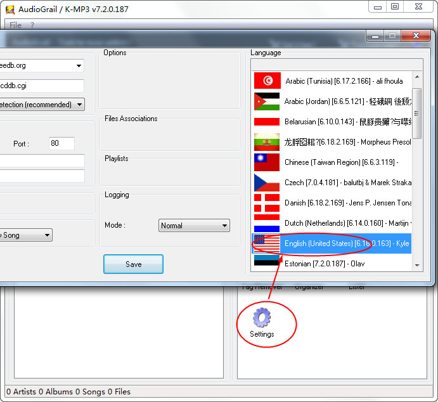Open the File menu
This screenshot has width=438, height=402.
pos(15,25)
